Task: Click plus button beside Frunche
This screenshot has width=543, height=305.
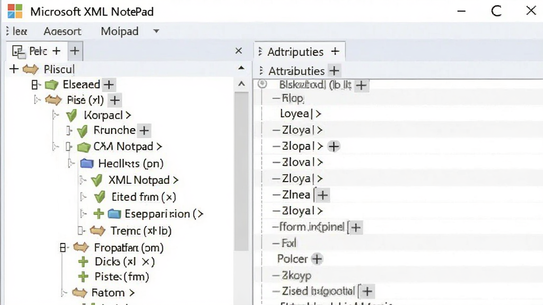Action: point(144,130)
